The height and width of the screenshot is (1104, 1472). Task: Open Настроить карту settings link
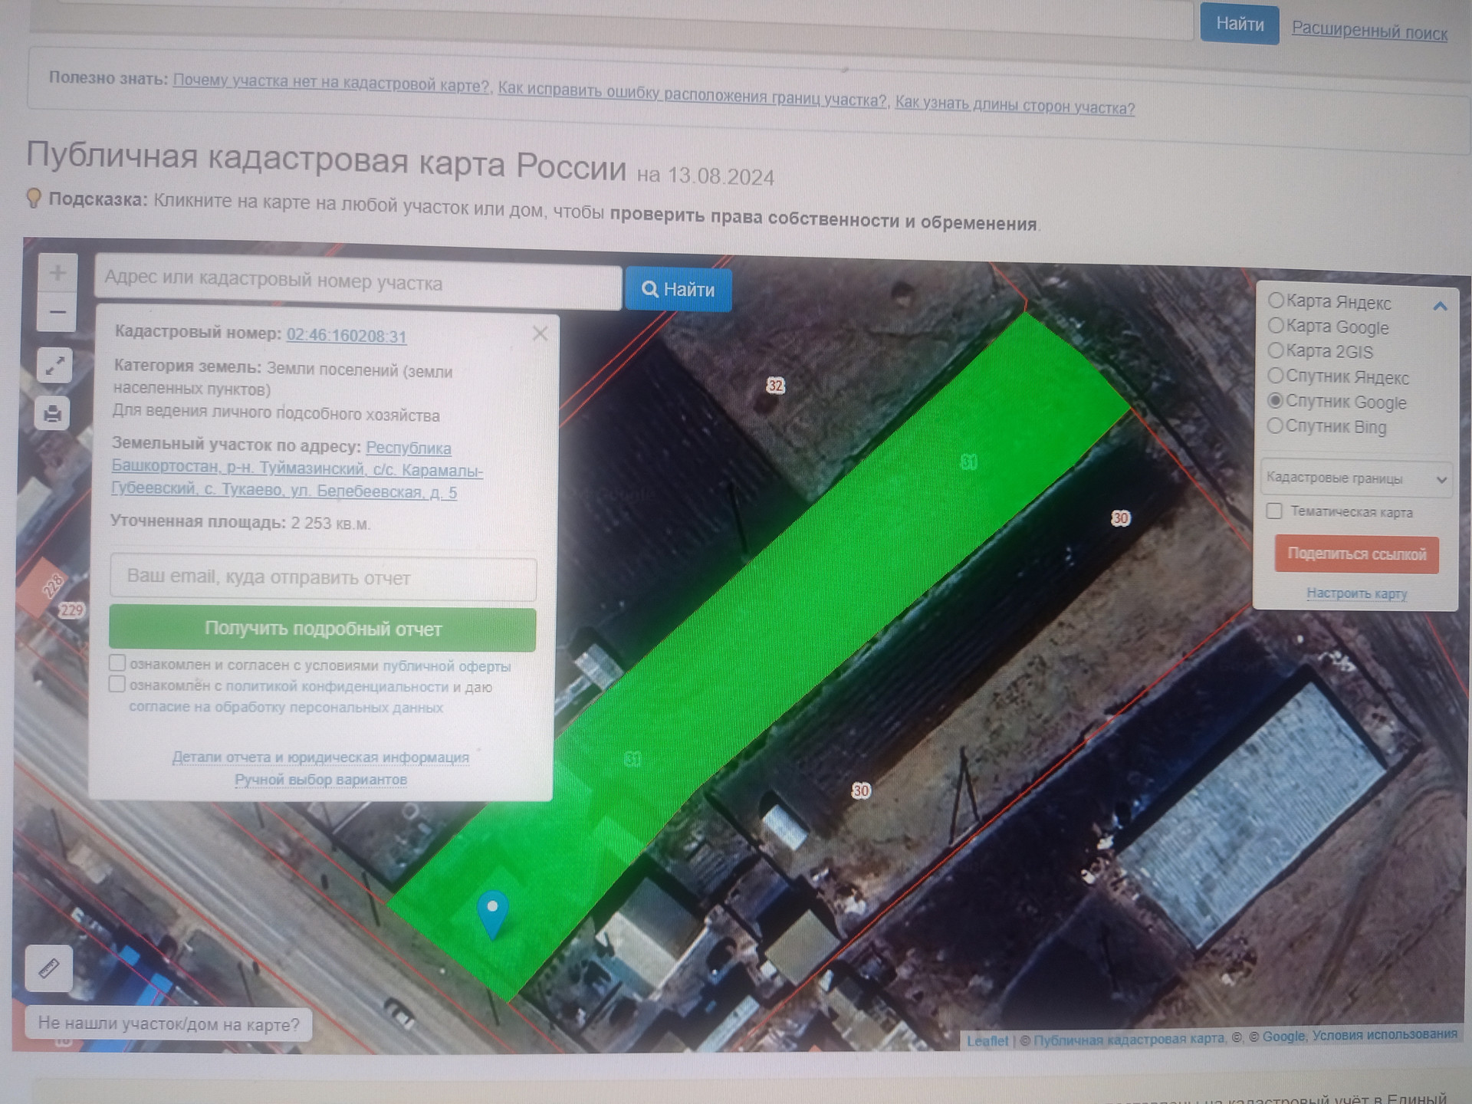[1356, 593]
